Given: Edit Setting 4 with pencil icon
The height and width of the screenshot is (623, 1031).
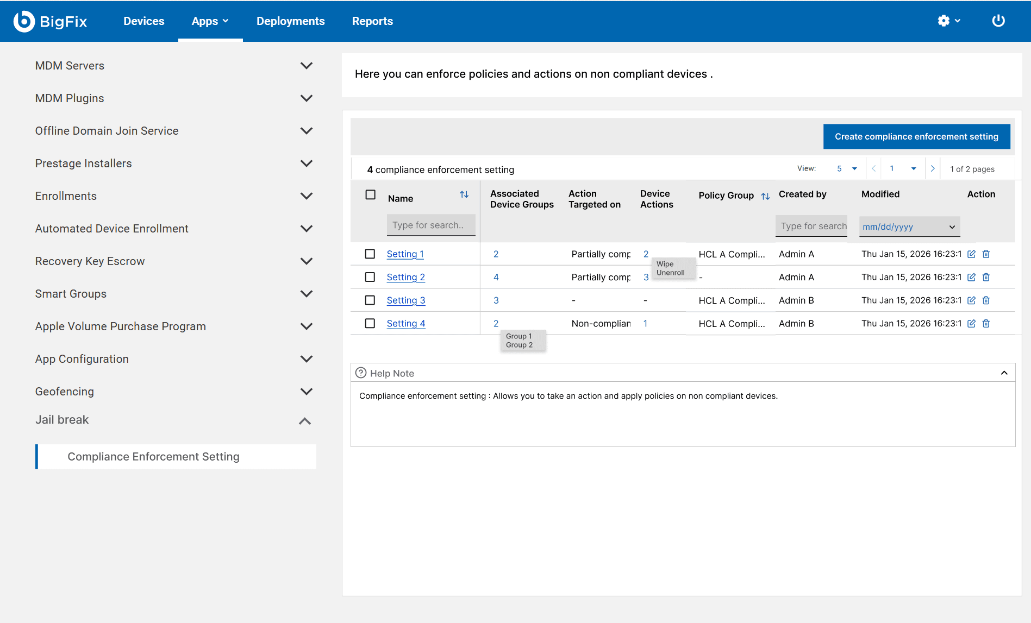Looking at the screenshot, I should [x=971, y=324].
